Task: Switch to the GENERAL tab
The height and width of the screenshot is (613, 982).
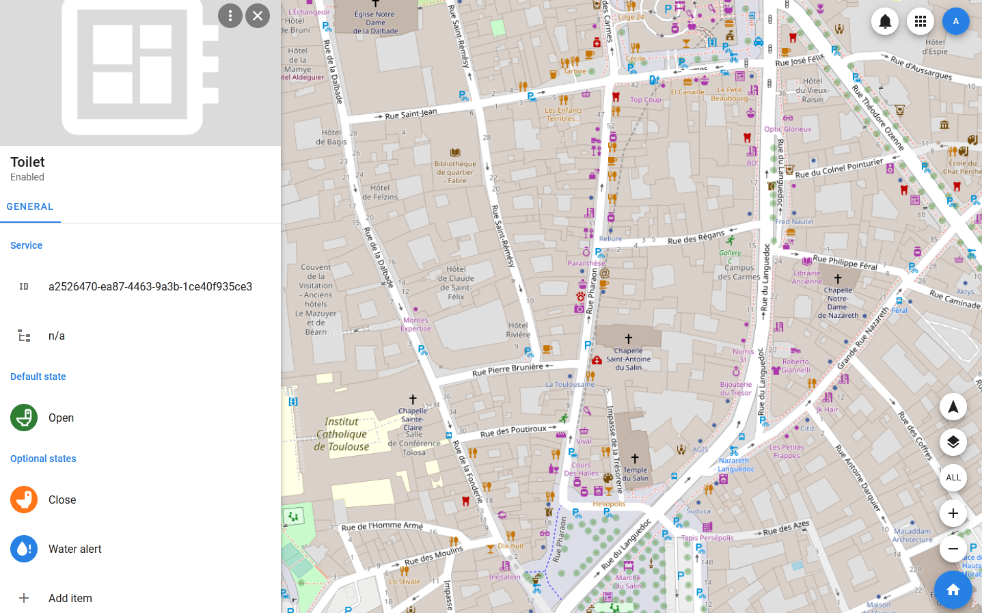Action: (x=30, y=206)
